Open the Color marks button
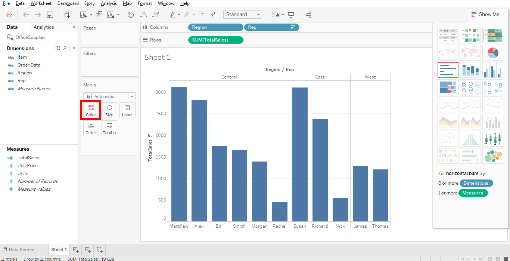Screen dimensions: 510x261 point(91,111)
